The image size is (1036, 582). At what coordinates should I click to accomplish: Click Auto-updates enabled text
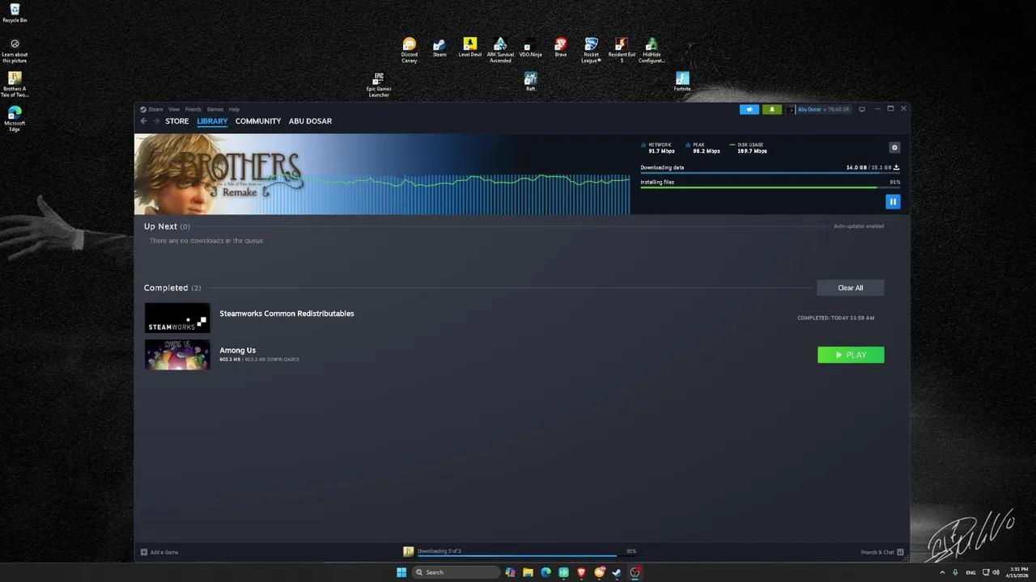[859, 226]
